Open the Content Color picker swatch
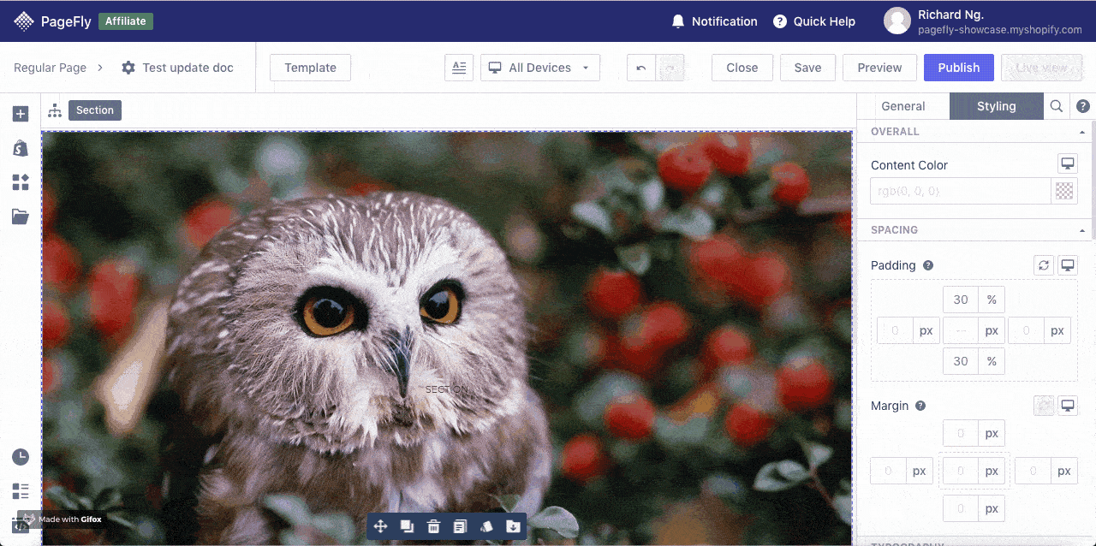The image size is (1096, 546). pos(1064,191)
